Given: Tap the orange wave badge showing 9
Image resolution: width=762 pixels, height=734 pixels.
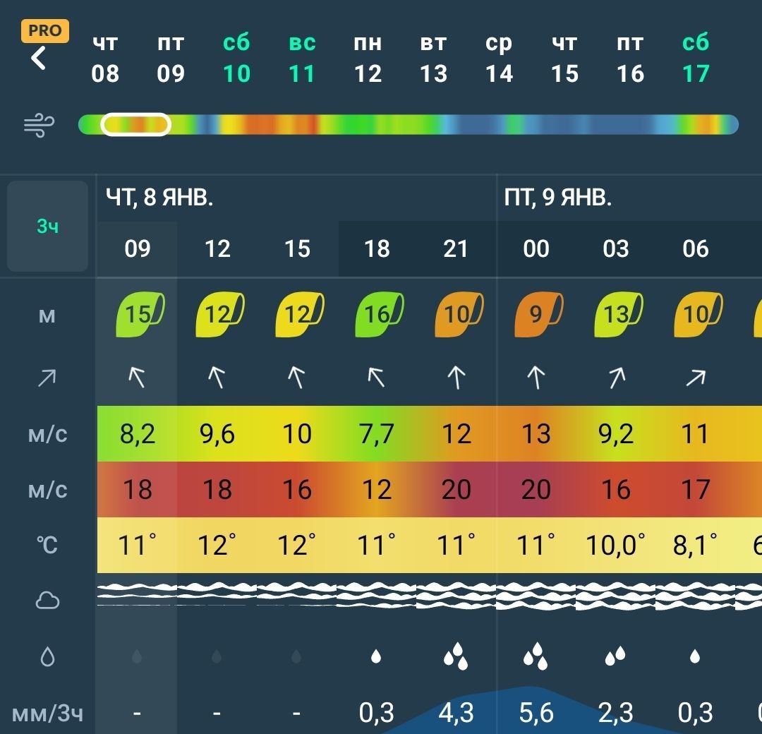Looking at the screenshot, I should 536,315.
